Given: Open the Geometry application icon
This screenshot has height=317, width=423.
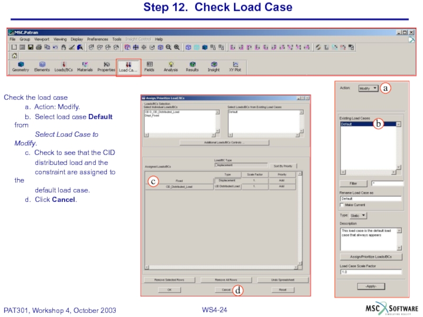Looking at the screenshot, I should (x=21, y=67).
